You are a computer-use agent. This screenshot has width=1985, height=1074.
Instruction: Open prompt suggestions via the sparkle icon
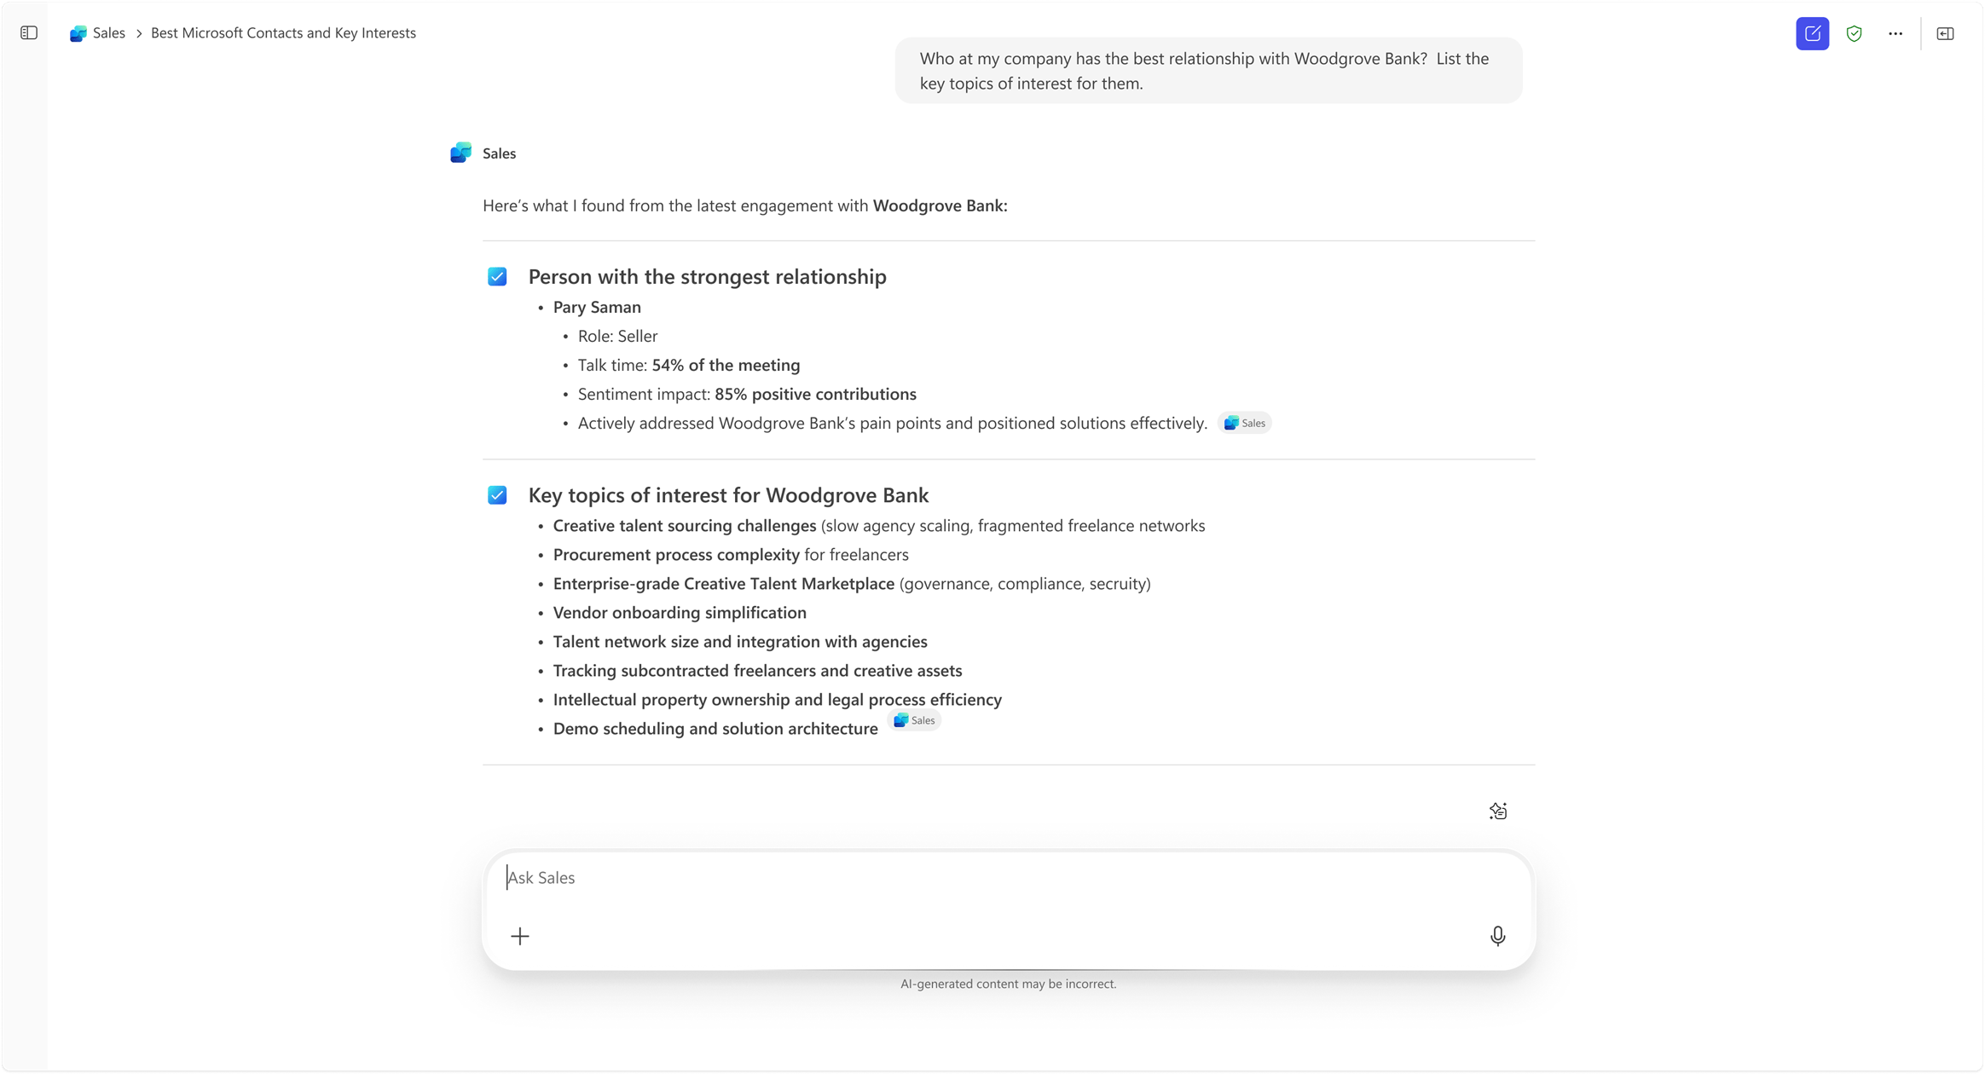1498,810
